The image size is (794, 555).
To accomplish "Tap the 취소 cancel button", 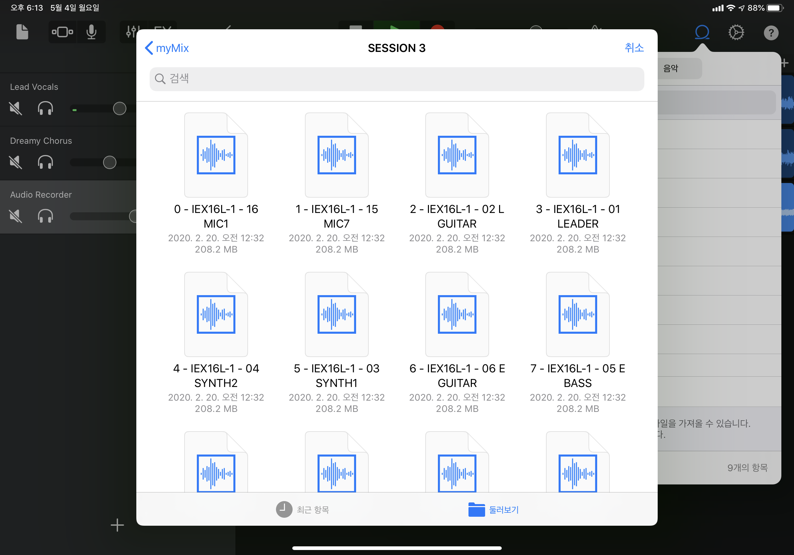I will (634, 48).
